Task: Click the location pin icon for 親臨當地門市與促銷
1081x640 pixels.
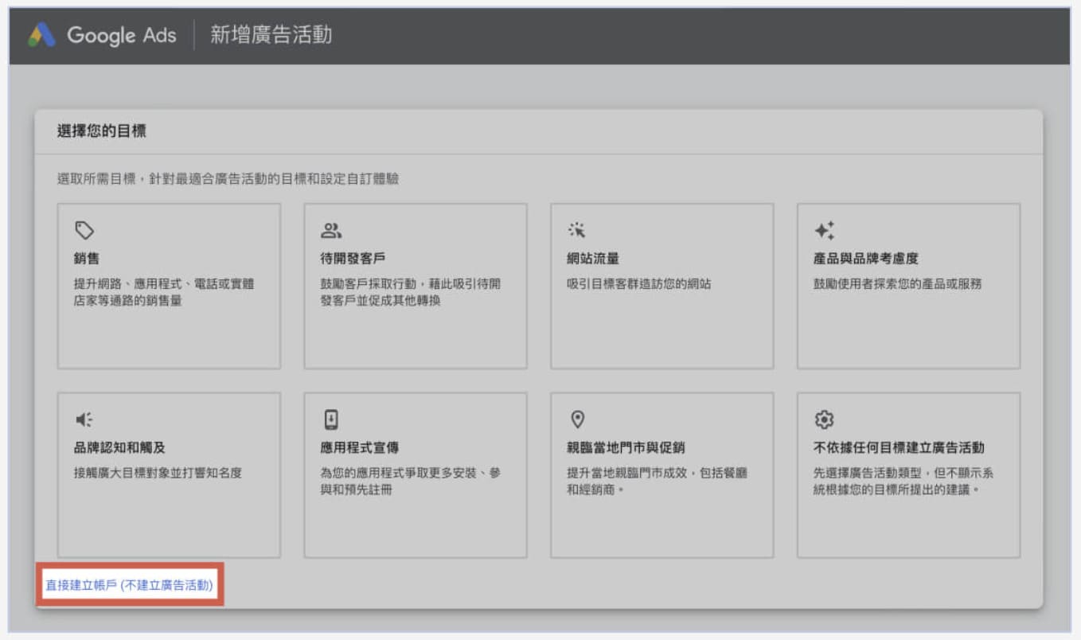Action: pyautogui.click(x=578, y=420)
